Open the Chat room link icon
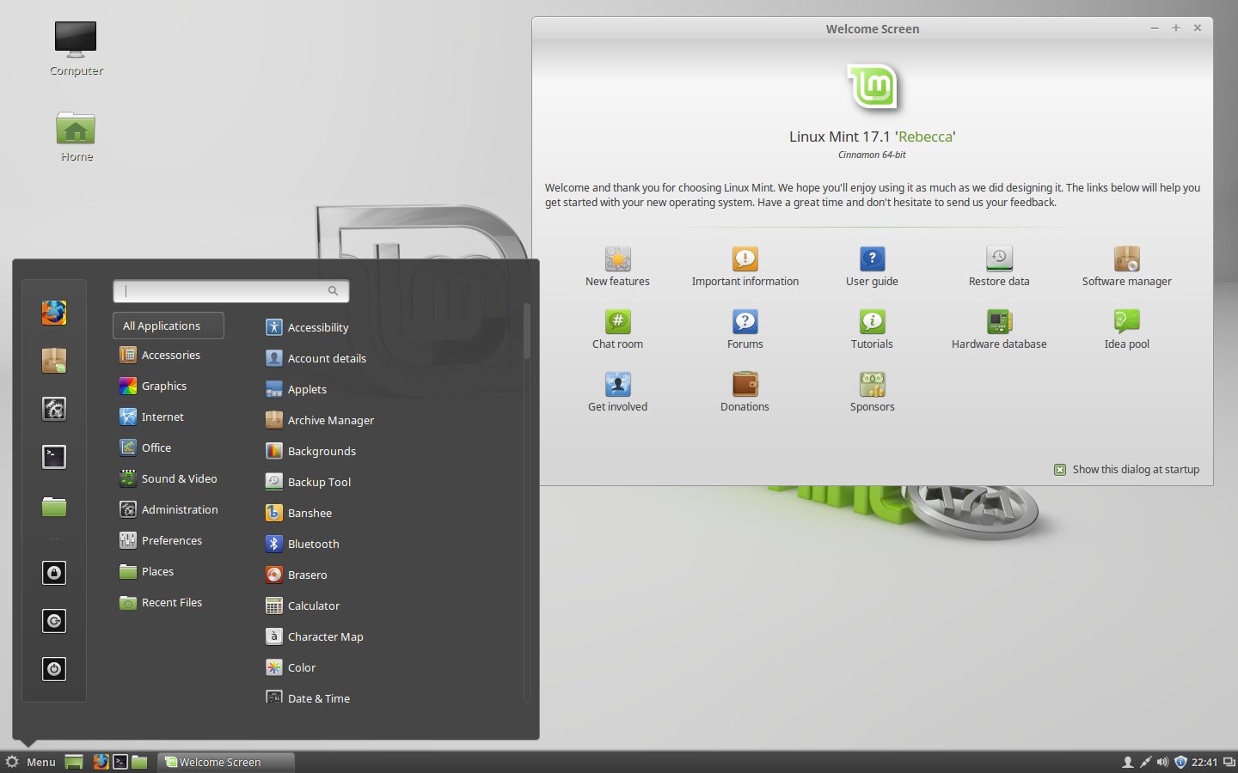Screen dimensions: 1238x773 [x=617, y=321]
